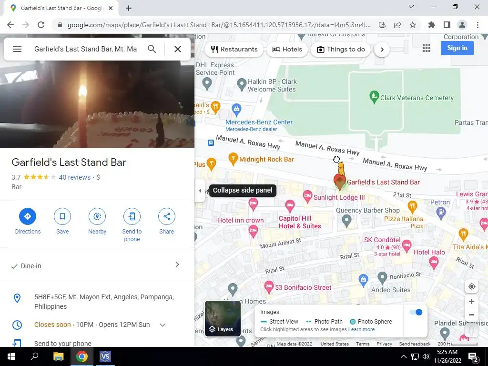Click Send to phone icon

click(x=132, y=216)
